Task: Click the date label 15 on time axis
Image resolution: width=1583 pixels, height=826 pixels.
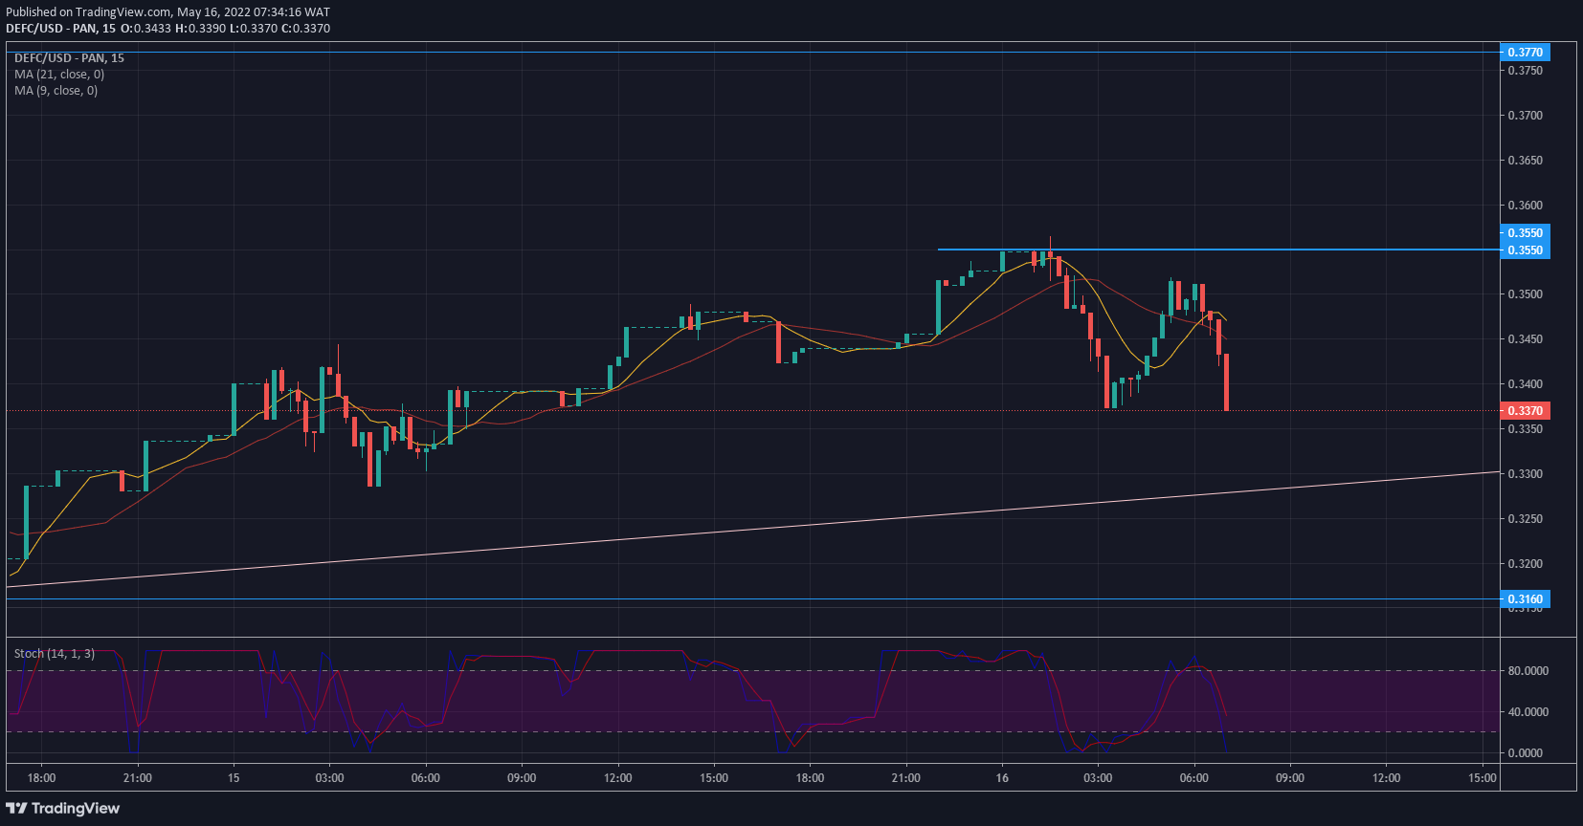Action: click(234, 778)
